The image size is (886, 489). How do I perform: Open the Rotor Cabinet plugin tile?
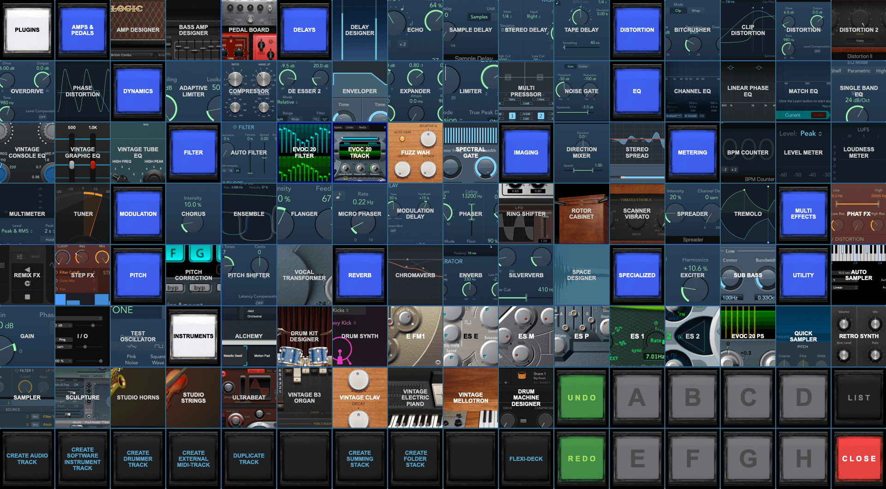coord(581,214)
